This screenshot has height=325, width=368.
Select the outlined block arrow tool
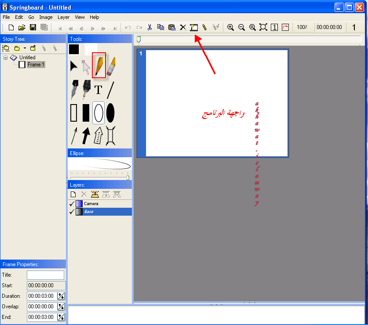coord(98,136)
